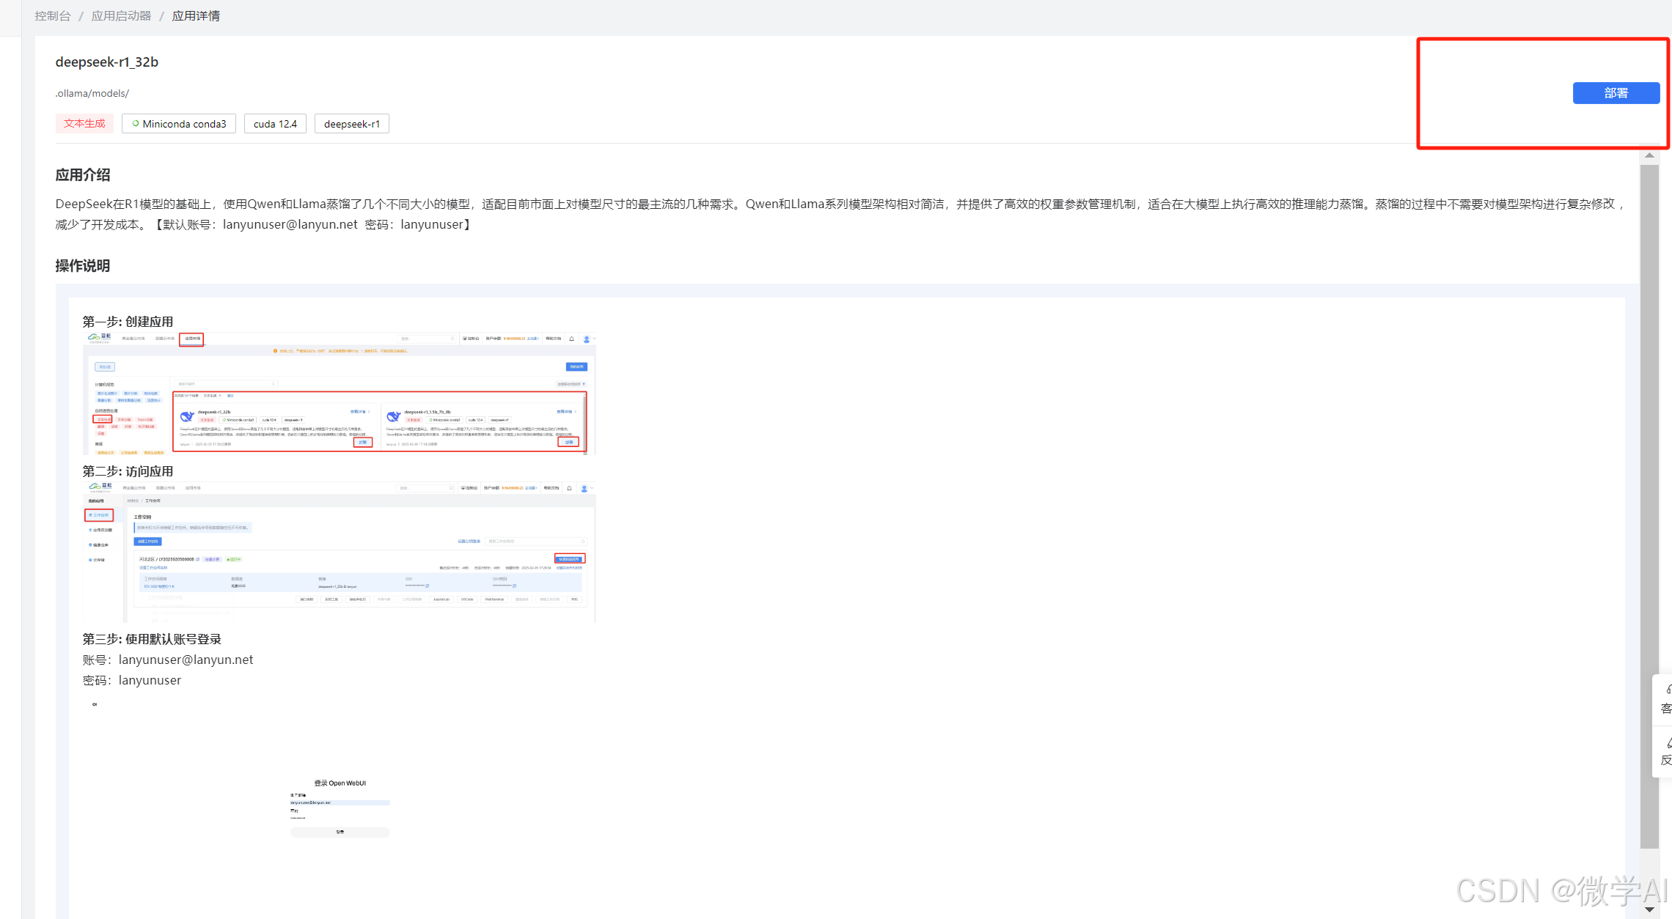Click the blue 部署 deploy button
This screenshot has width=1672, height=919.
[1616, 93]
